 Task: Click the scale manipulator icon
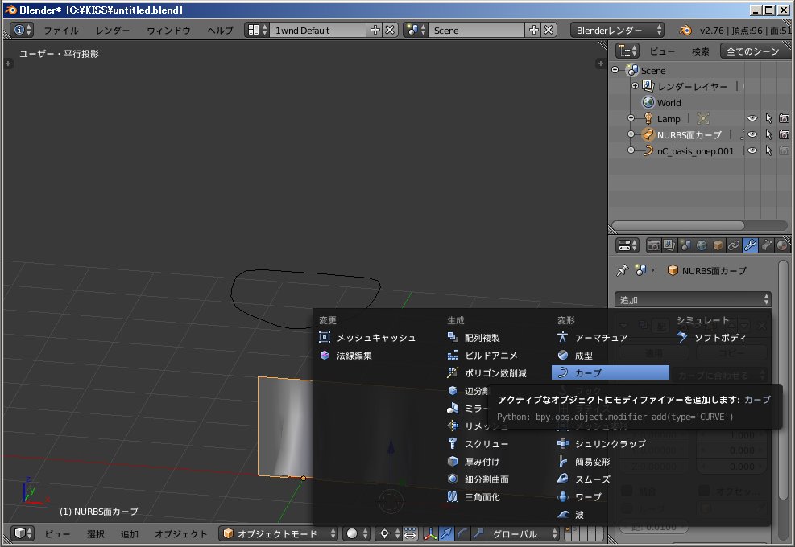[478, 533]
